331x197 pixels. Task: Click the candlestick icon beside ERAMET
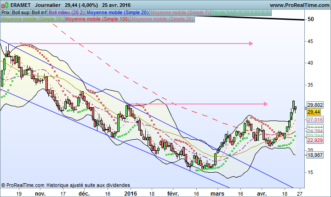pos(5,5)
